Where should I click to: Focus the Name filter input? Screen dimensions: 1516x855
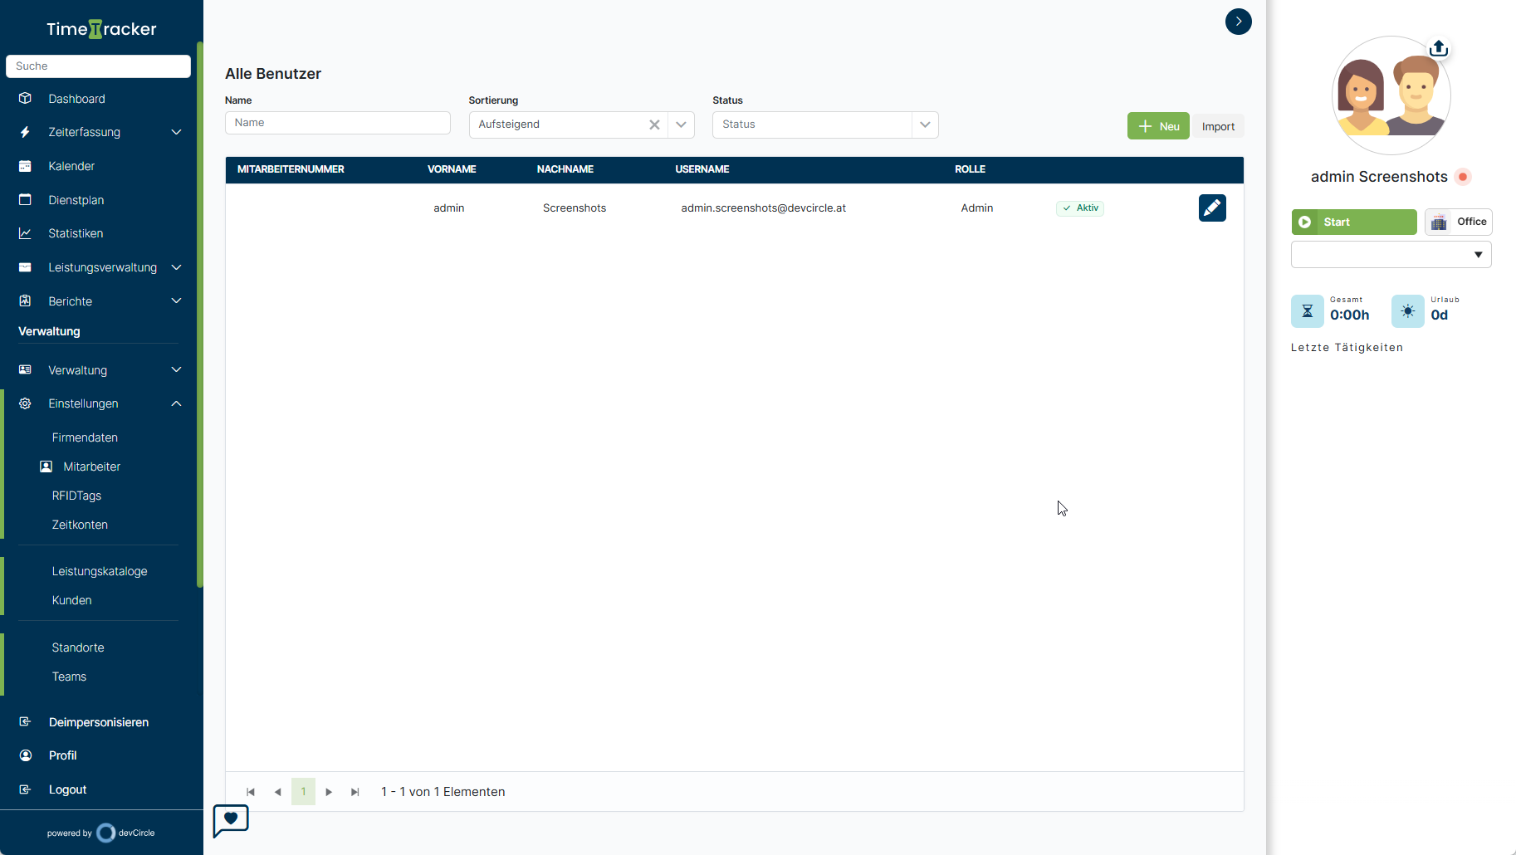(338, 123)
